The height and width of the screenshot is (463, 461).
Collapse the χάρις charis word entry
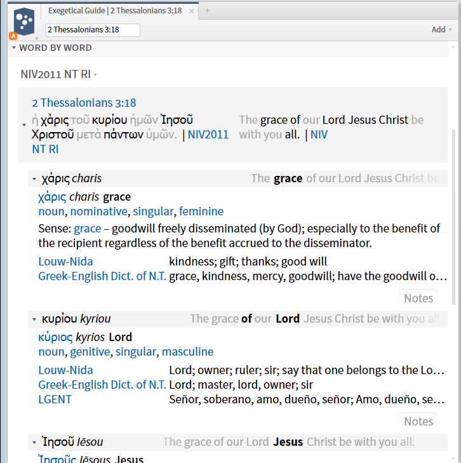pos(34,179)
